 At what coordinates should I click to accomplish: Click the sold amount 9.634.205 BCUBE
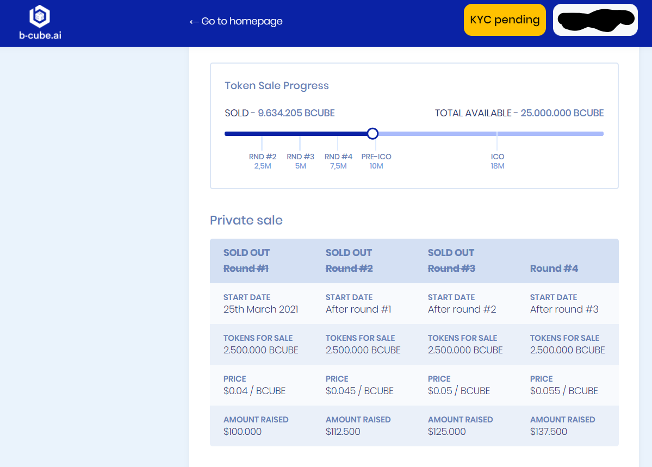click(x=296, y=113)
